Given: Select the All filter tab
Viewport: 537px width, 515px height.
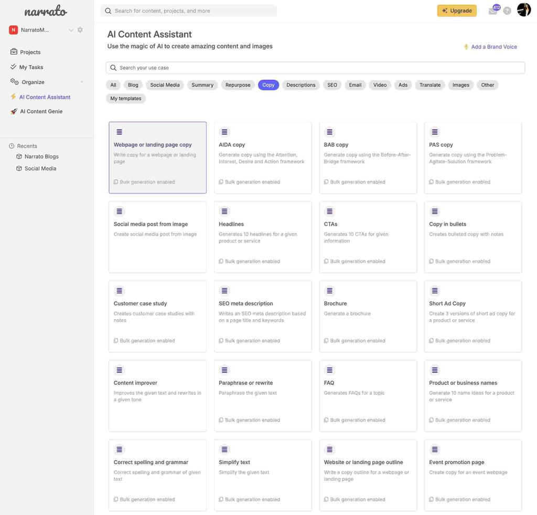Looking at the screenshot, I should point(113,85).
